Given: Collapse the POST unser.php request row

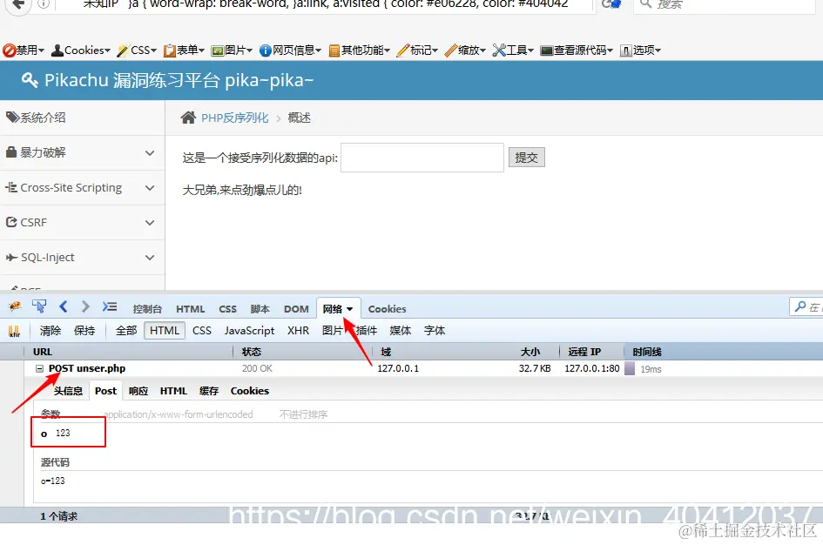Looking at the screenshot, I should [39, 369].
